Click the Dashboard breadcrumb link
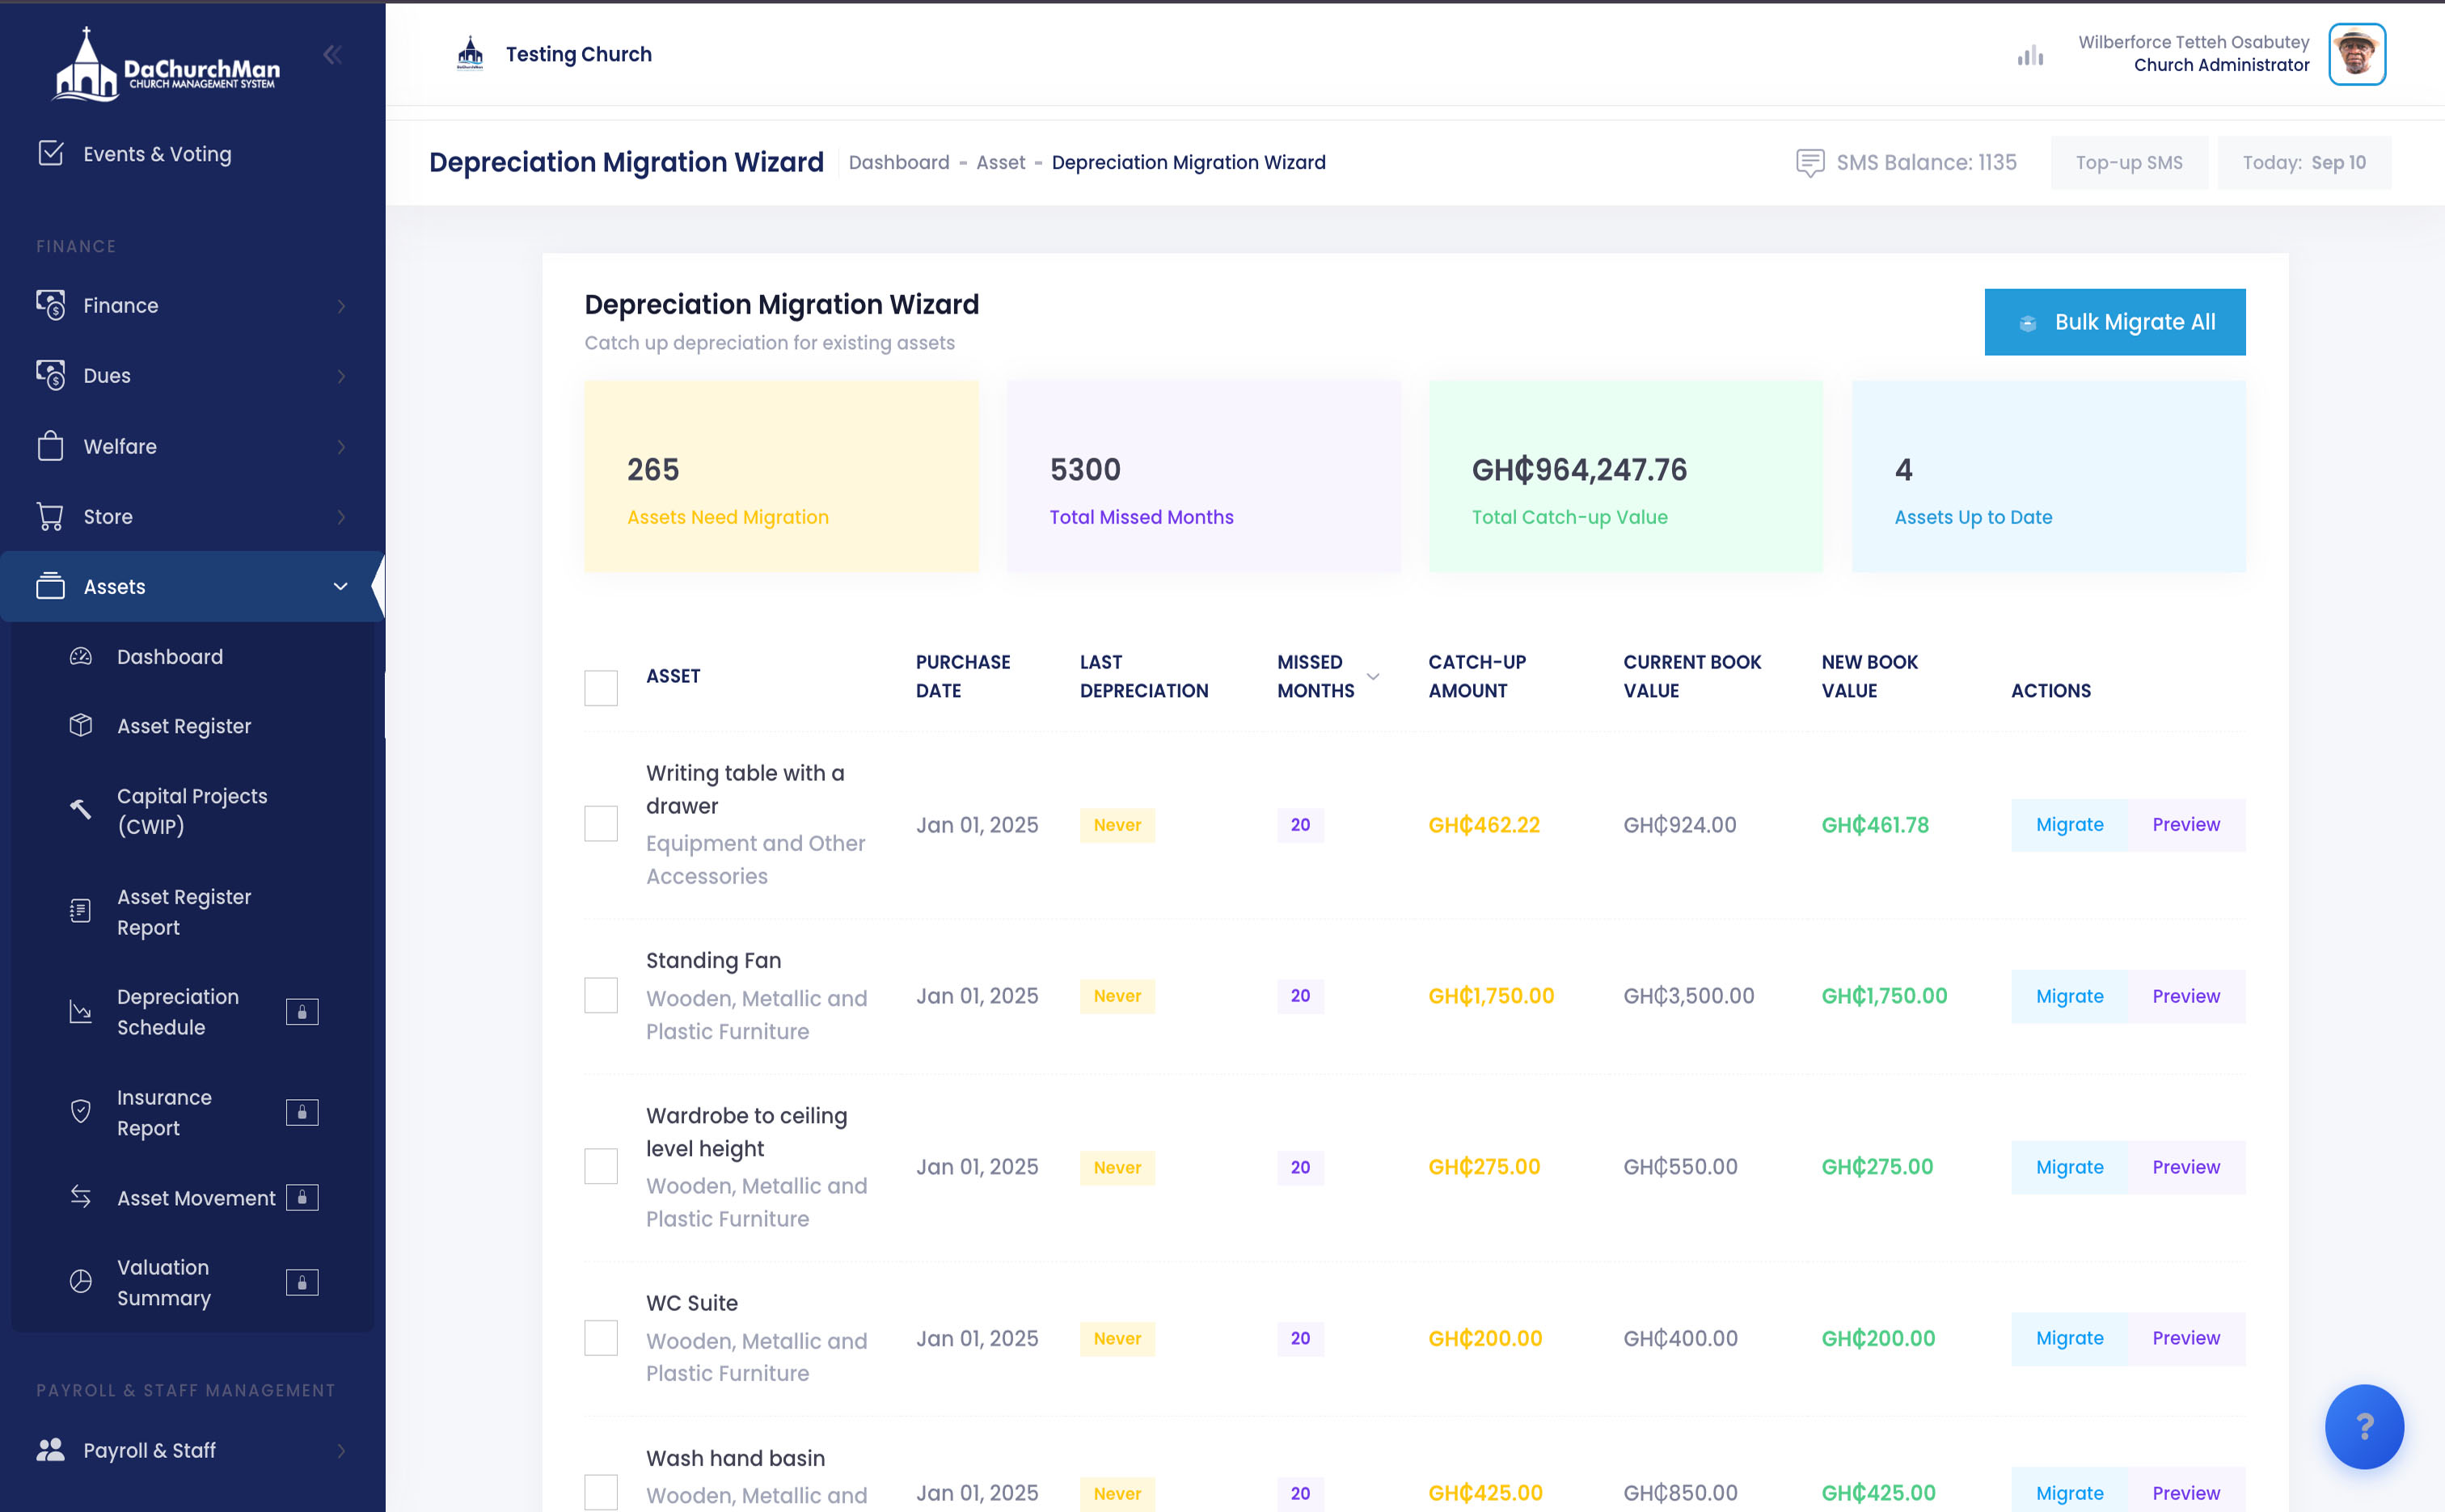The height and width of the screenshot is (1512, 2445). 898,162
